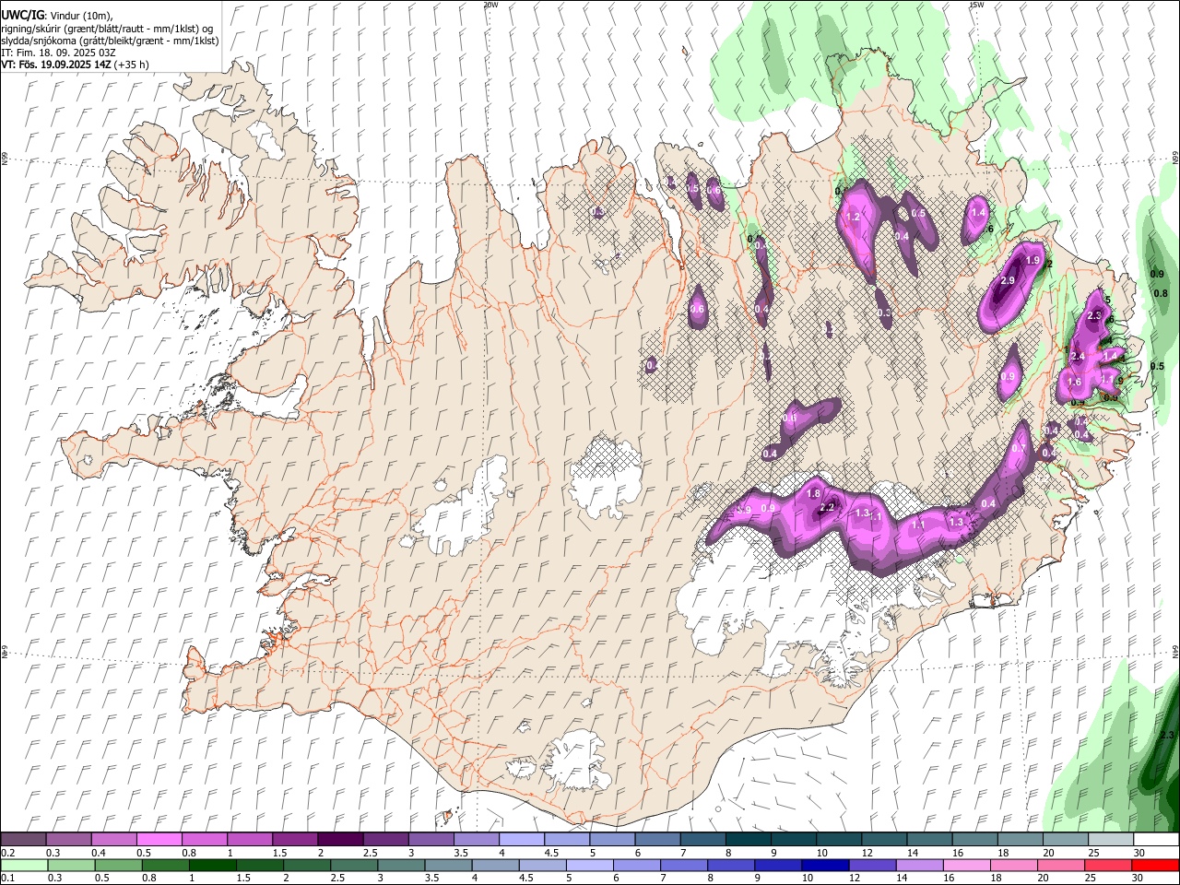1180x885 pixels.
Task: Select the 'slydda/snjókoma (grátt/bleikt/grænt - mm/1klst)' line
Action: (x=110, y=41)
